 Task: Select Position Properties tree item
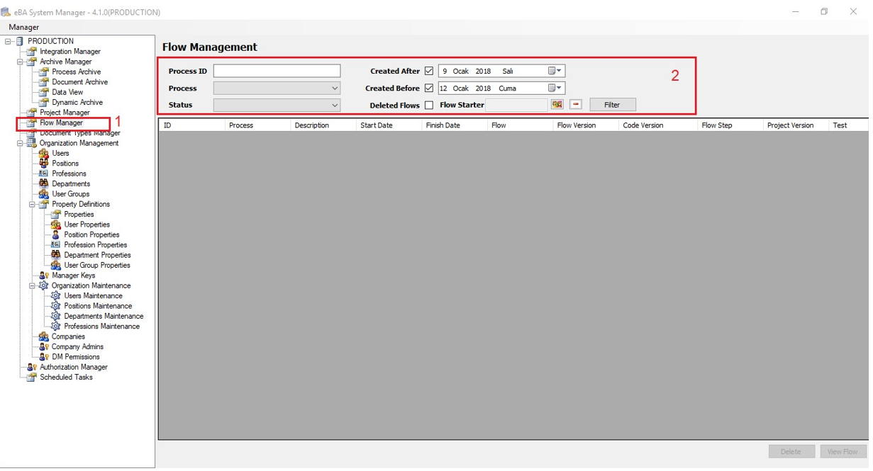coord(91,234)
